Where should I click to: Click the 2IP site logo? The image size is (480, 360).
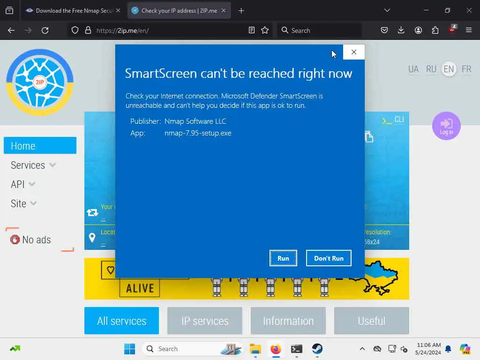(40, 82)
